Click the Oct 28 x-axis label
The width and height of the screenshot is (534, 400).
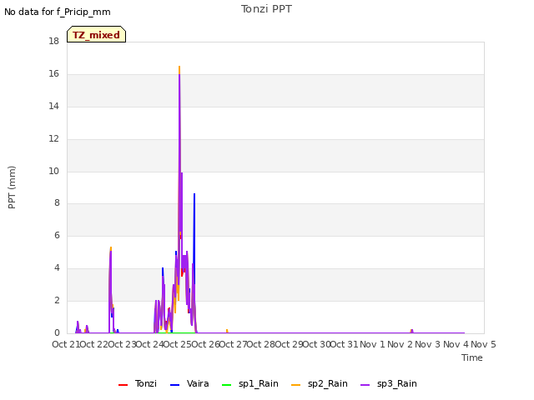click(x=261, y=344)
